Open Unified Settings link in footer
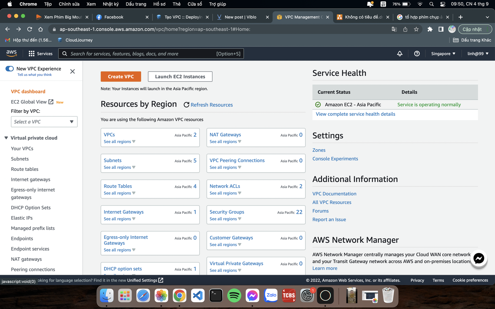Image resolution: width=495 pixels, height=309 pixels. click(x=145, y=280)
